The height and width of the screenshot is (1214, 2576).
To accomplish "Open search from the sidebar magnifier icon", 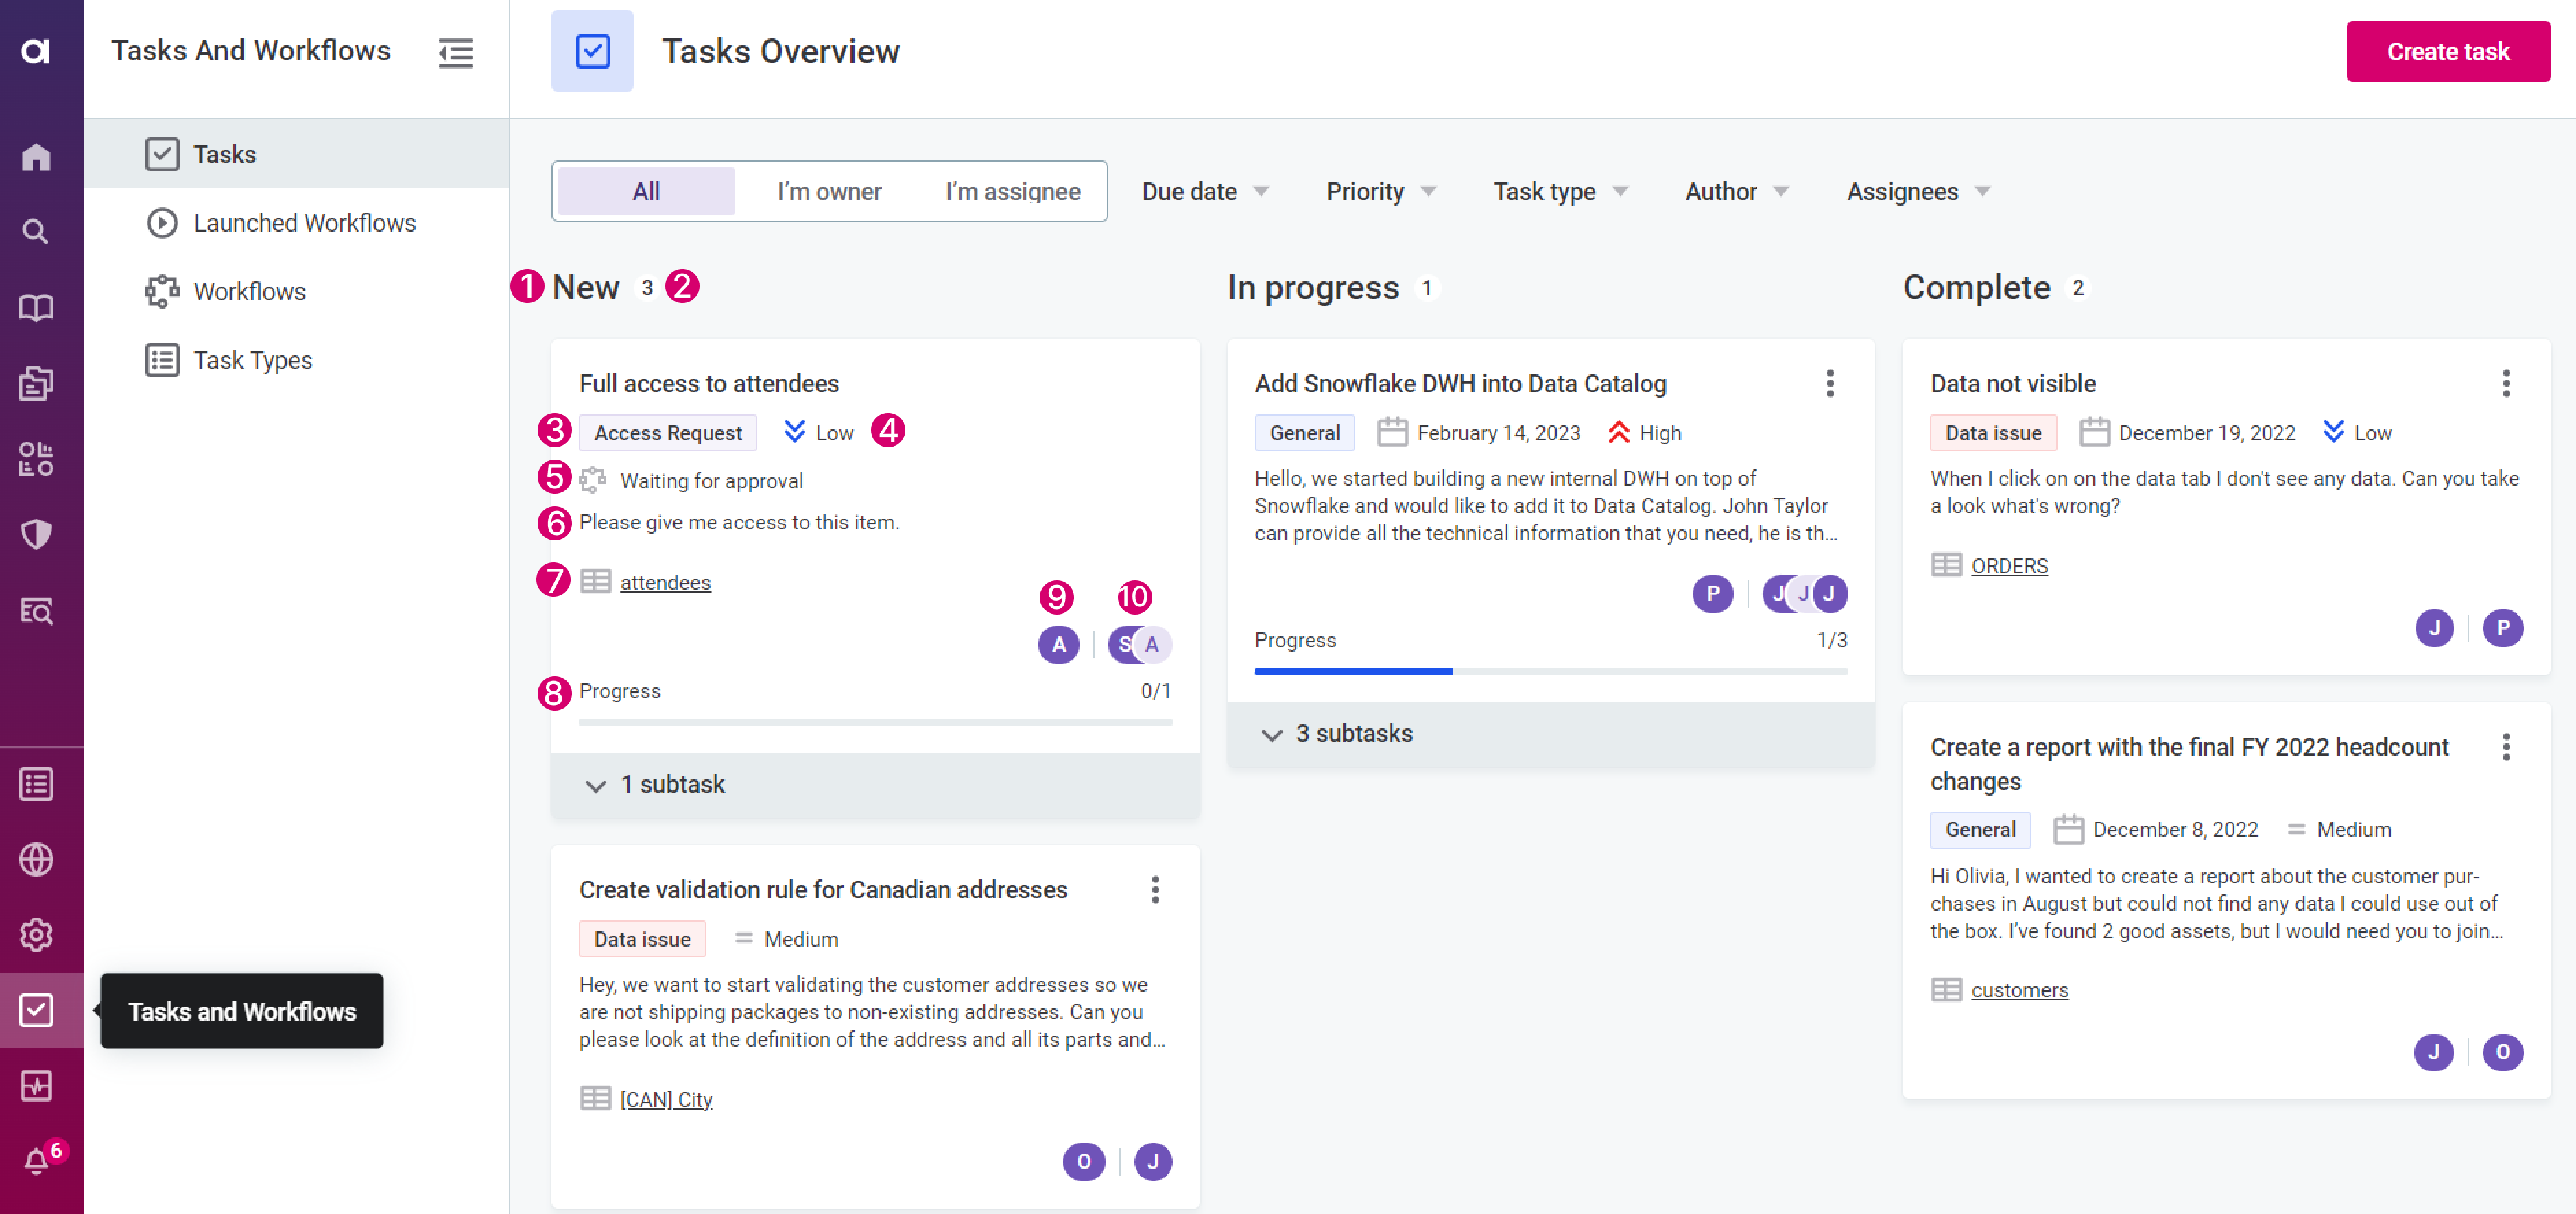I will tap(37, 232).
